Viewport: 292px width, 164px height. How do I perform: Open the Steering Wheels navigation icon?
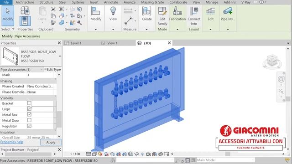point(281,79)
